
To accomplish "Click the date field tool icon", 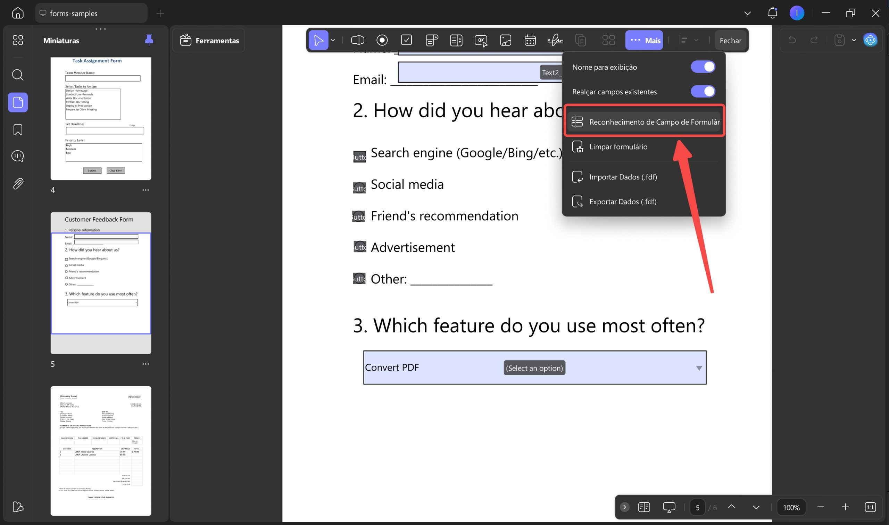I will [x=530, y=40].
